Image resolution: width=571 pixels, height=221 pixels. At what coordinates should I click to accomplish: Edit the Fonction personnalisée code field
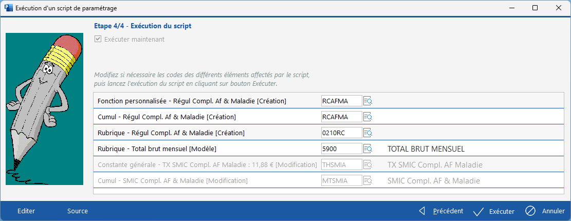click(x=341, y=101)
